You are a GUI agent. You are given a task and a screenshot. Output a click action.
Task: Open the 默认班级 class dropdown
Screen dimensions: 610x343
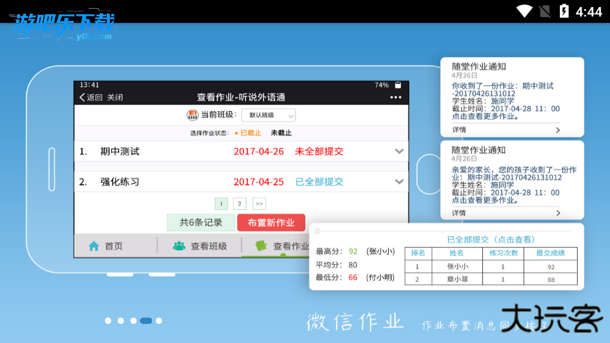pos(268,115)
